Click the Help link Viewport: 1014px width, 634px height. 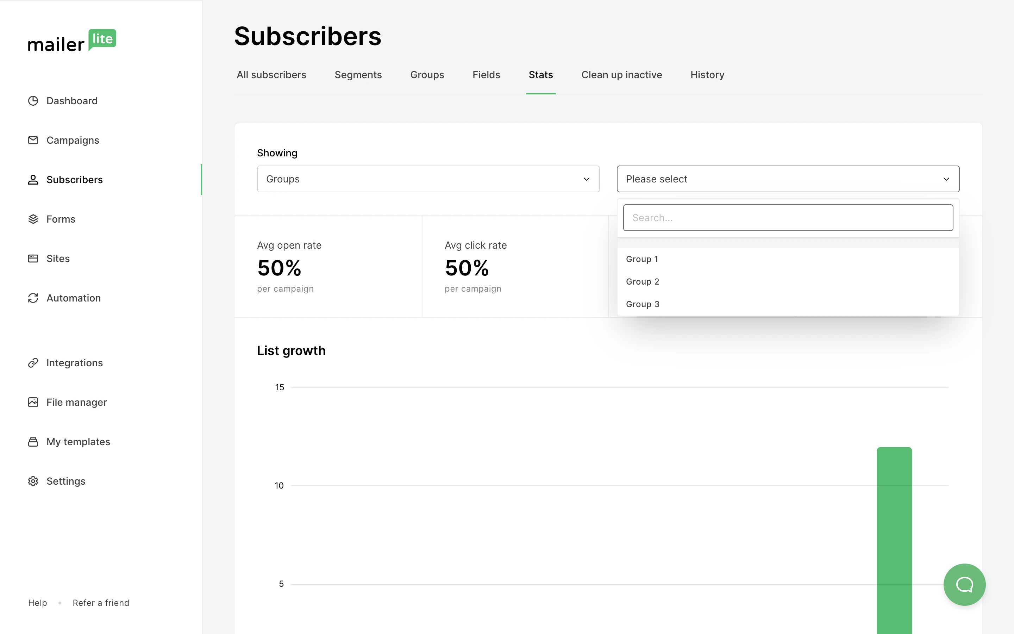[x=37, y=603]
